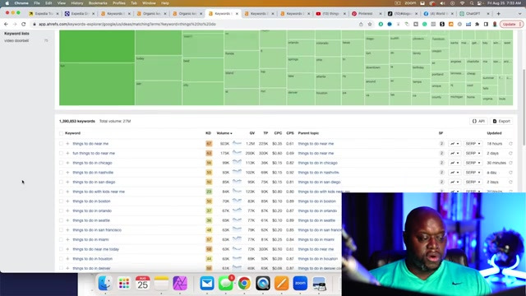This screenshot has width=526, height=296.
Task: Click plus icon beside 'things to do in nashville'
Action: click(67, 173)
